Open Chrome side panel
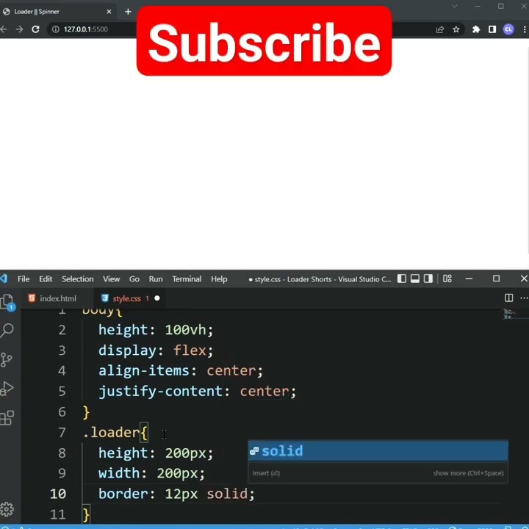This screenshot has height=529, width=529. 492,29
